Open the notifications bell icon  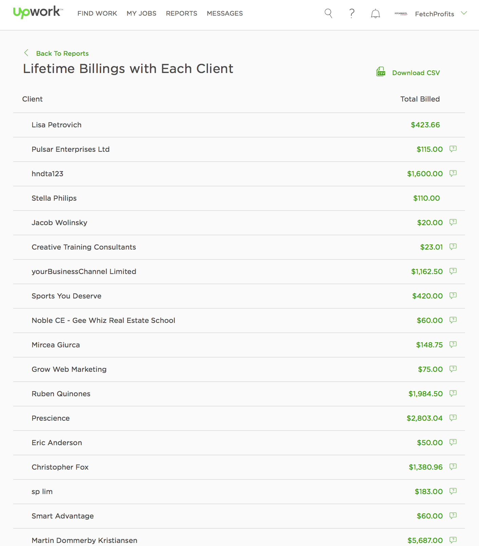(376, 14)
